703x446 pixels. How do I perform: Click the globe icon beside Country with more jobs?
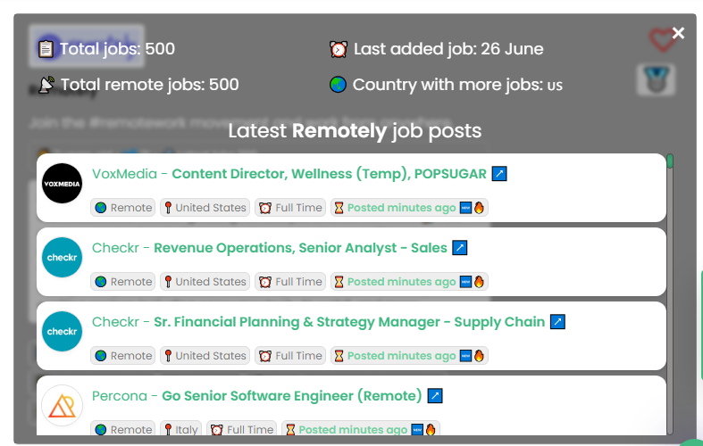338,84
